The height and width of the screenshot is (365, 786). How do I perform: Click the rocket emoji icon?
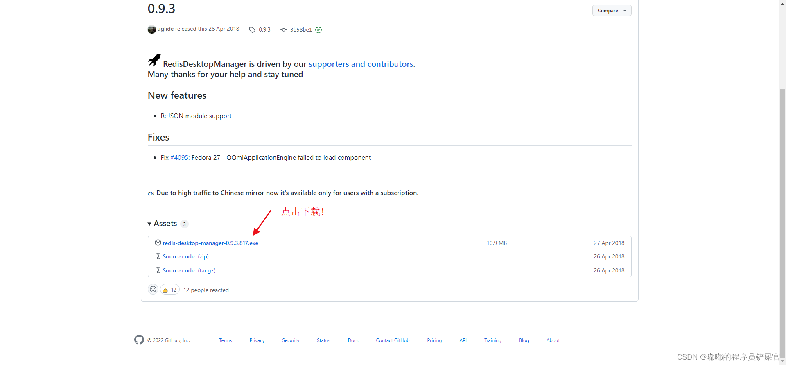154,60
